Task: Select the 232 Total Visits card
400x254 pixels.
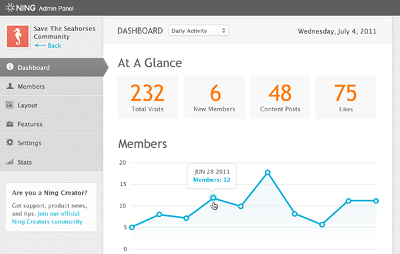Action: [x=148, y=97]
